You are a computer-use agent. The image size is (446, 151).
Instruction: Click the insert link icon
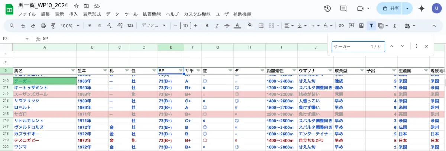click(341, 26)
